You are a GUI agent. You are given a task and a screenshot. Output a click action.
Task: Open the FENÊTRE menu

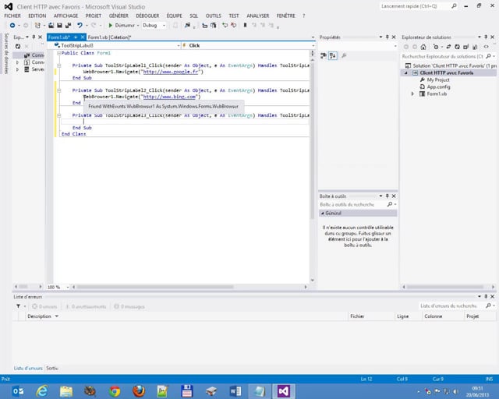[285, 16]
